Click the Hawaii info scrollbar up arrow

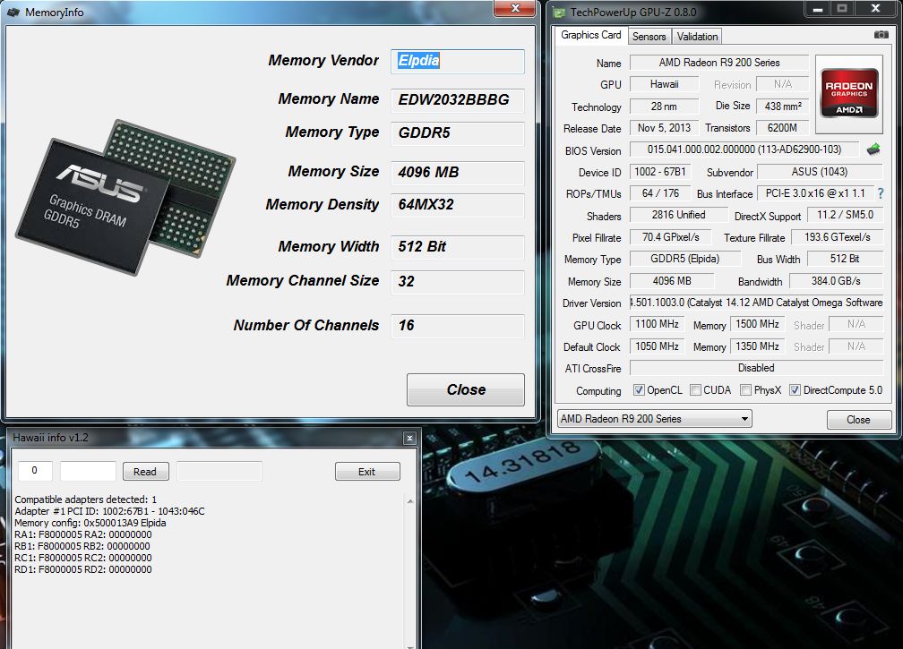pyautogui.click(x=410, y=501)
